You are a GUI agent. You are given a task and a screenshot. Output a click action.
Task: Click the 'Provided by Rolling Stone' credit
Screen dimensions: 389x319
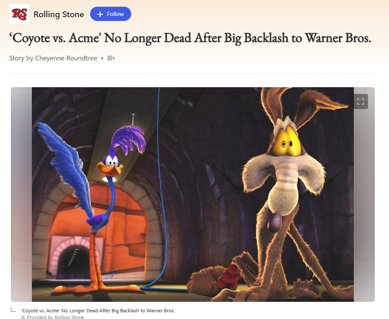[52, 317]
